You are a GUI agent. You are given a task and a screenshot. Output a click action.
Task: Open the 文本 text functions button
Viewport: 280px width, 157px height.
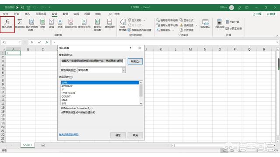[60, 24]
